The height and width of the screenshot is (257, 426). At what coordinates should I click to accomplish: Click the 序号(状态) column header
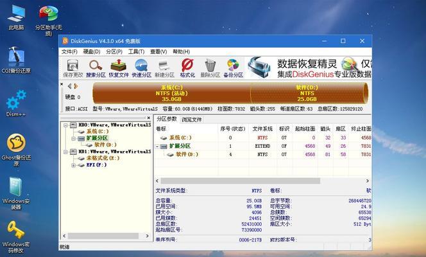pos(233,128)
